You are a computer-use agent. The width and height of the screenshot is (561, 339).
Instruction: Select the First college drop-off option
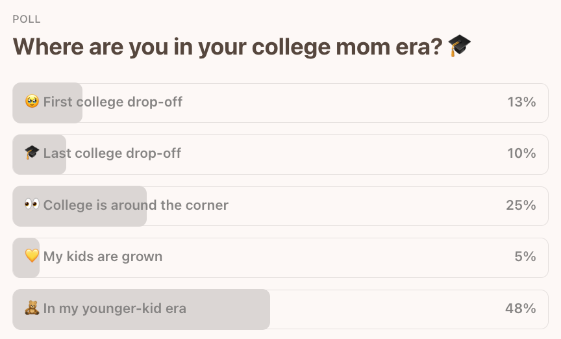(x=280, y=103)
